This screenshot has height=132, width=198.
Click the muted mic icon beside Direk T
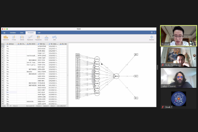tap(163, 107)
